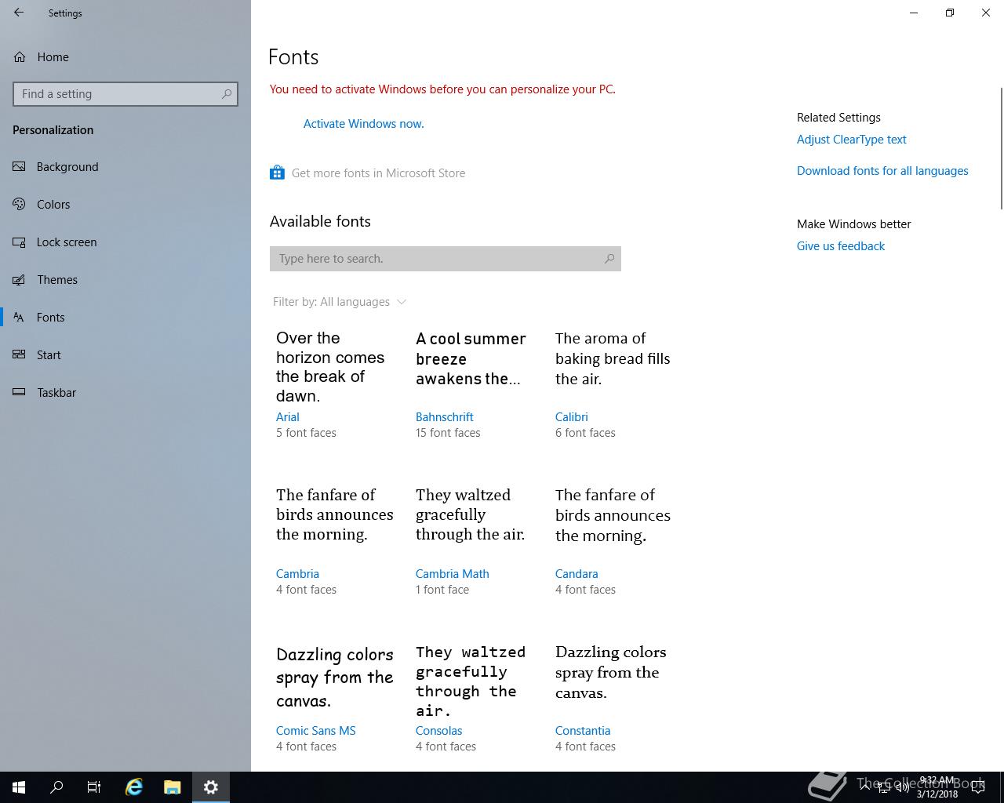Click the Cambria Math font name
Screen dimensions: 1004x803
(x=452, y=574)
